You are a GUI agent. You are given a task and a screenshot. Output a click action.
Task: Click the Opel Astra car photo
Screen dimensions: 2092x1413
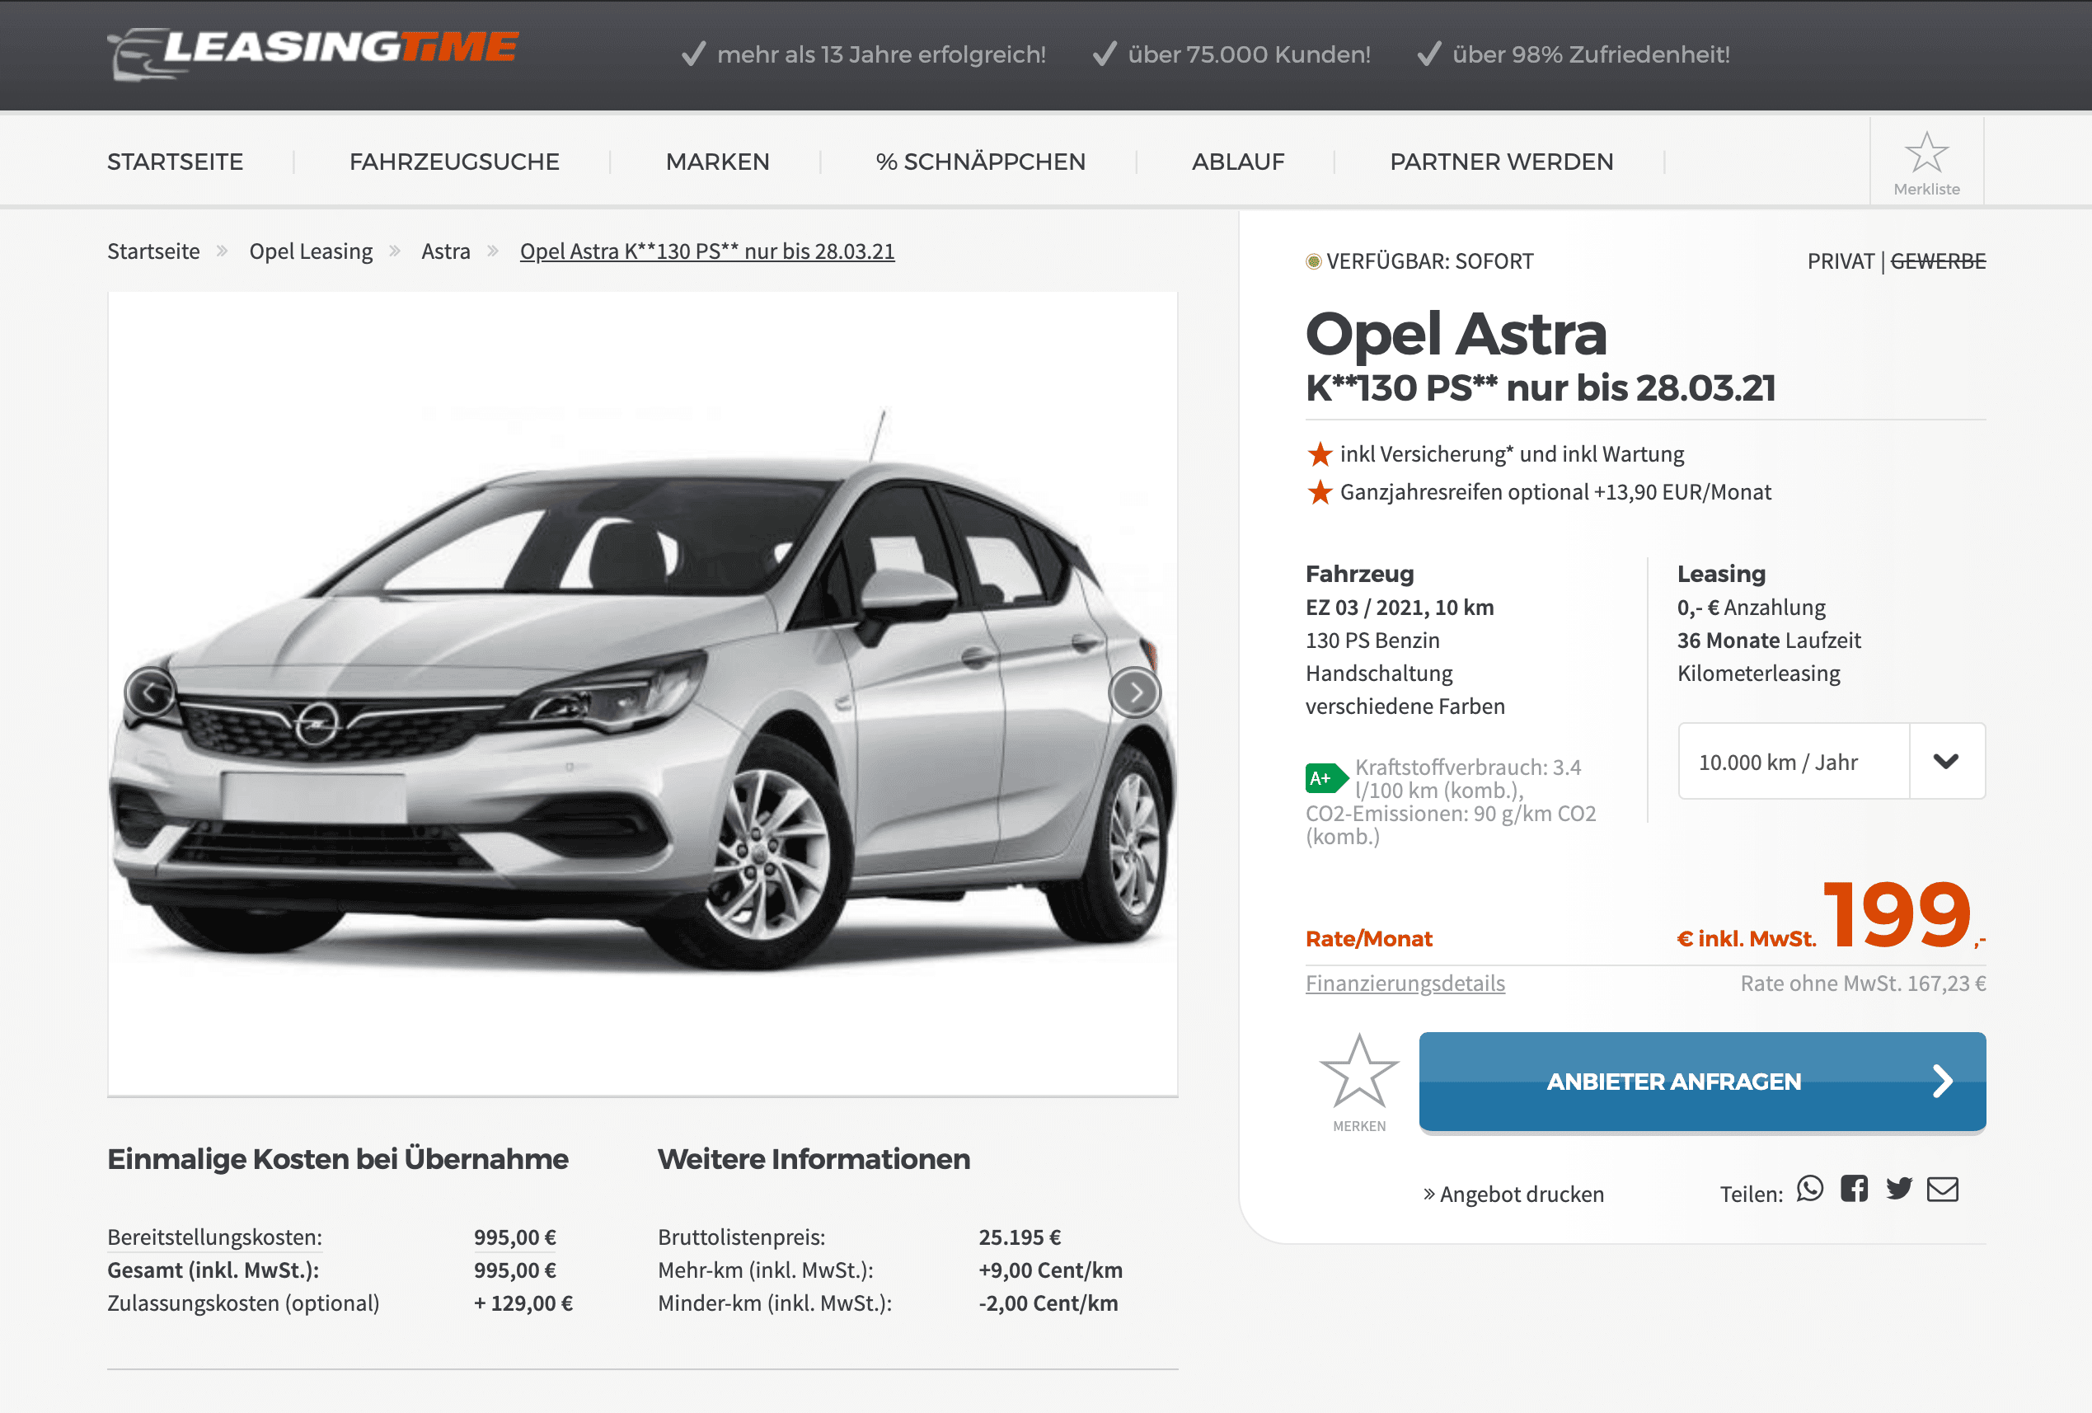coord(643,693)
